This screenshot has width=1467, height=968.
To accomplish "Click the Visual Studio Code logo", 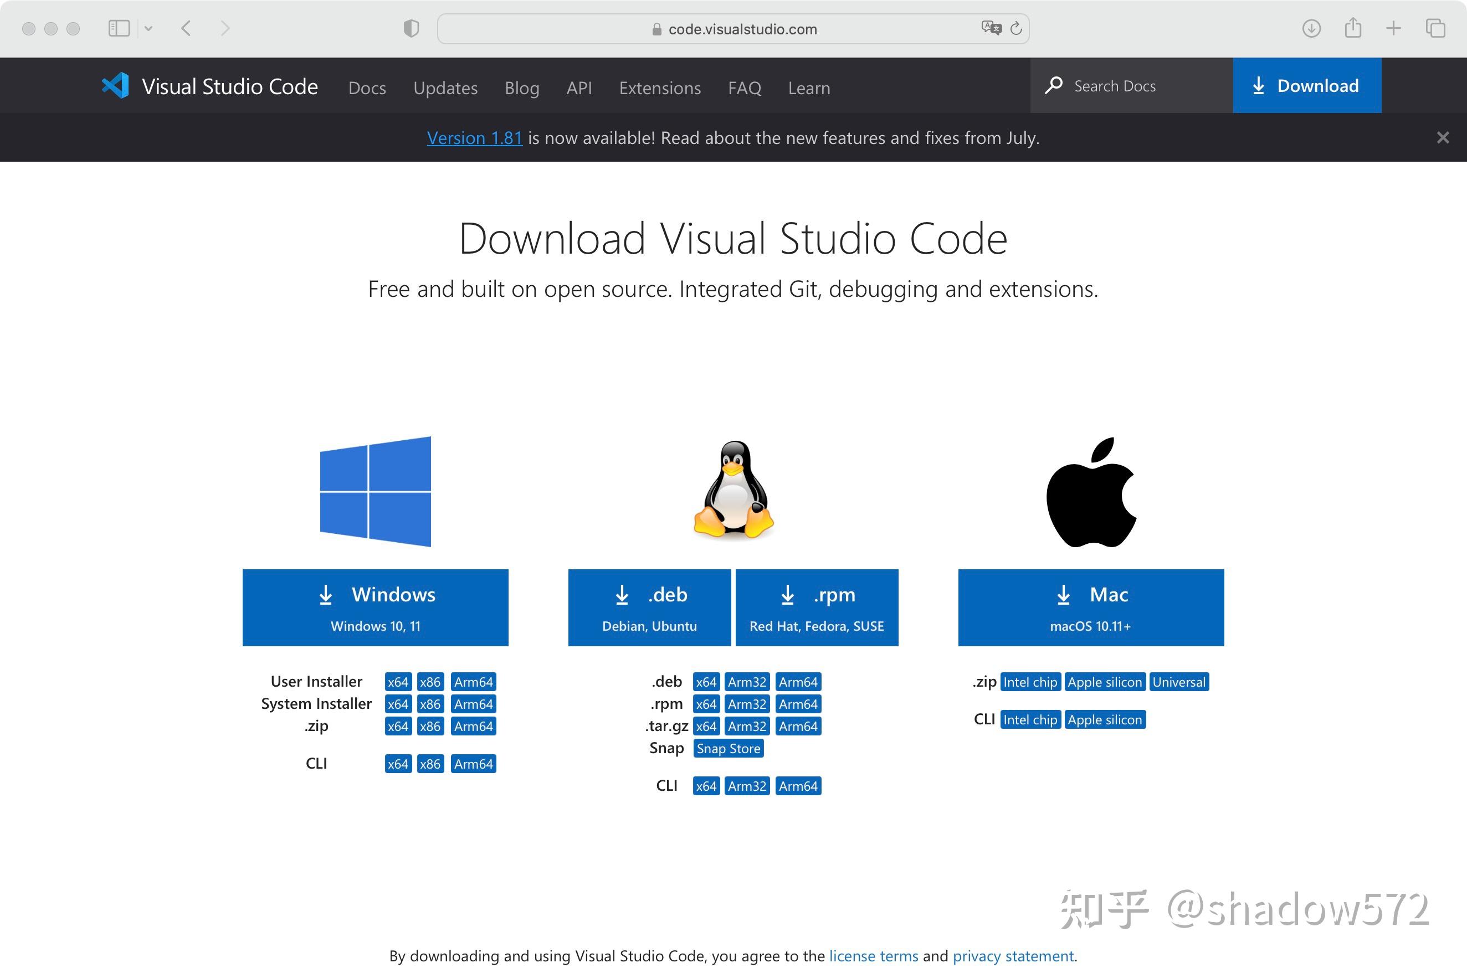I will (116, 86).
